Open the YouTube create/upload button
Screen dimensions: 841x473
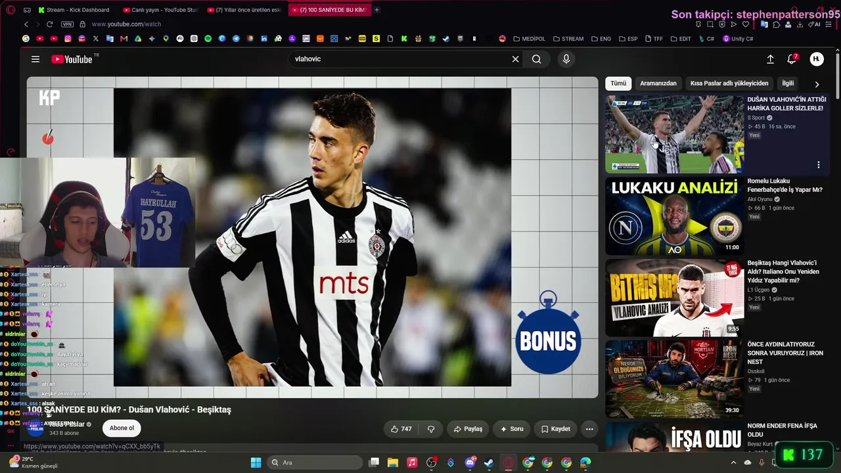[770, 59]
